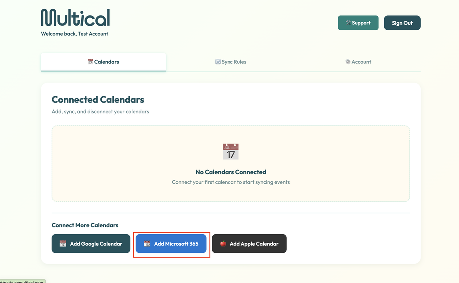Click the calendar icon on Google Calendar button

[x=63, y=244]
